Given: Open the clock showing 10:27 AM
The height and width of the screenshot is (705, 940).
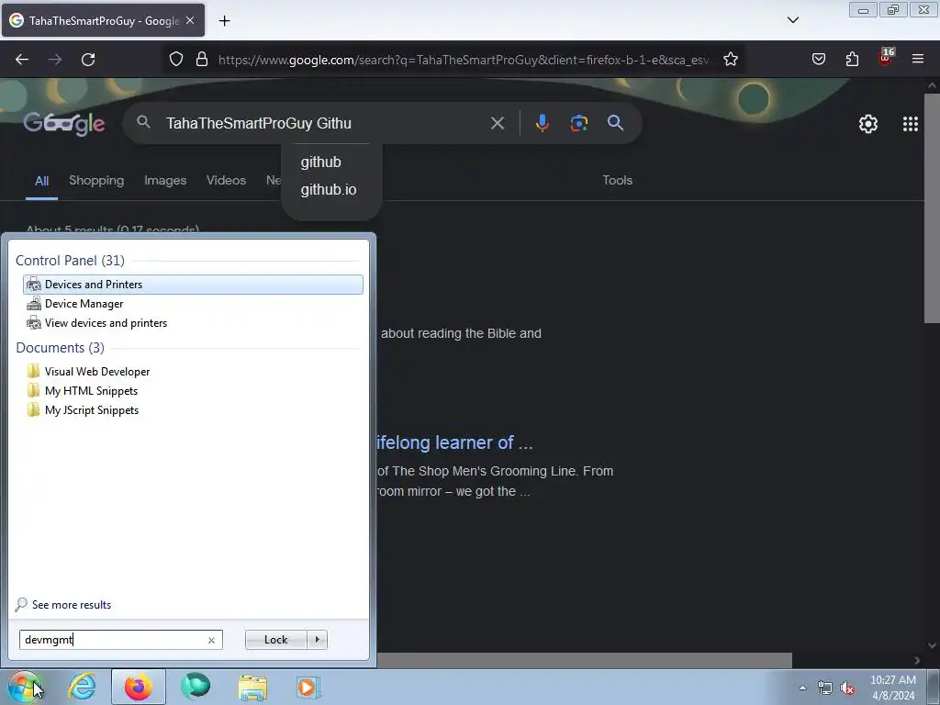Looking at the screenshot, I should pos(893,688).
